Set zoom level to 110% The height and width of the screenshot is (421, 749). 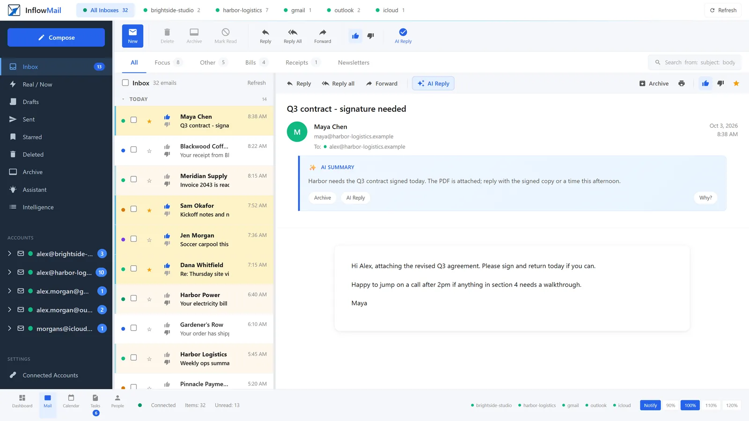pos(711,405)
